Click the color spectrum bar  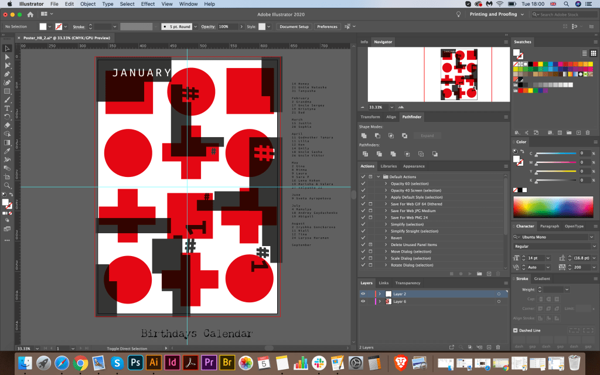click(554, 207)
